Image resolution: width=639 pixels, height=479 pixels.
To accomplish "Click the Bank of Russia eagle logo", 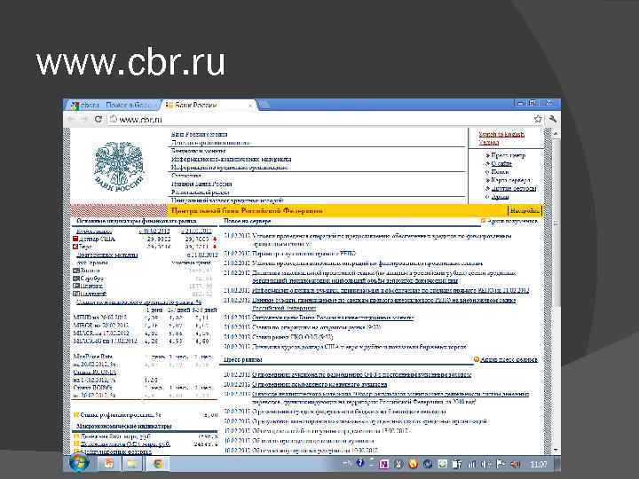I will click(x=119, y=166).
